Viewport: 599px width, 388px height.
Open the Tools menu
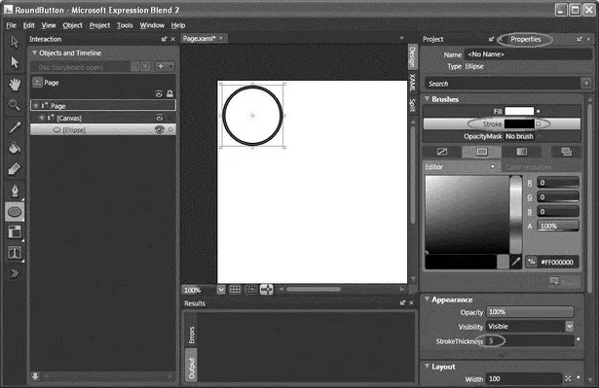(x=125, y=25)
